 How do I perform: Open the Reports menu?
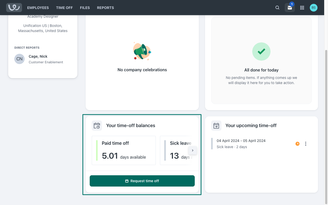105,8
